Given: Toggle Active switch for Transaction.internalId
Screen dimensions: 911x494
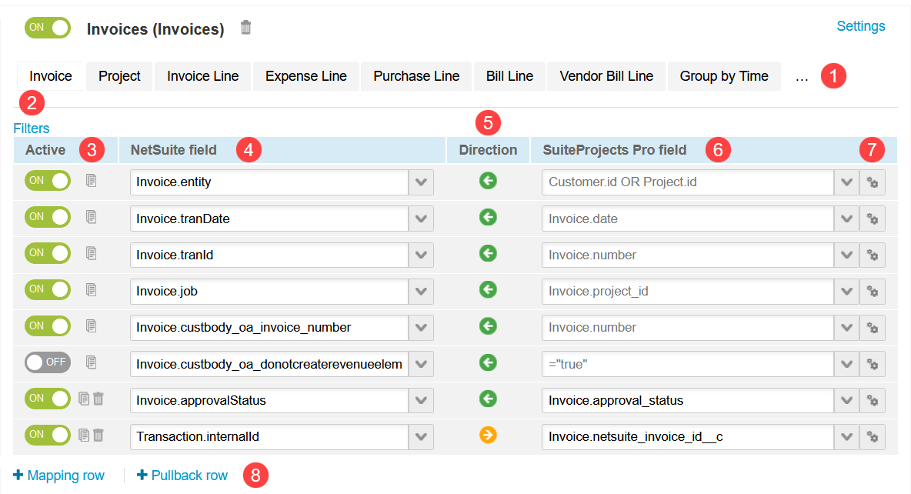Looking at the screenshot, I should [x=48, y=435].
